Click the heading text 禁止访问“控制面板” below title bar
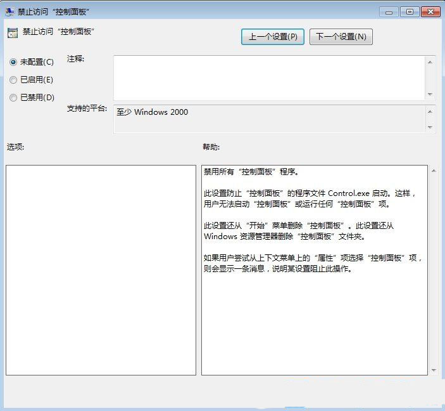The width and height of the screenshot is (445, 411). click(x=58, y=32)
